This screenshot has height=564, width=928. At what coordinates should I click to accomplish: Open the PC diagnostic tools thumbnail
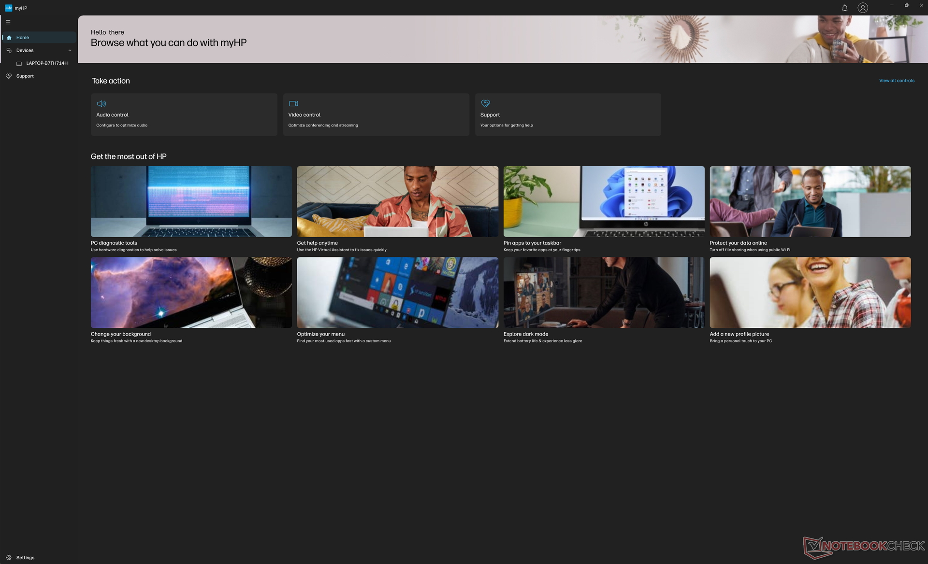[191, 201]
